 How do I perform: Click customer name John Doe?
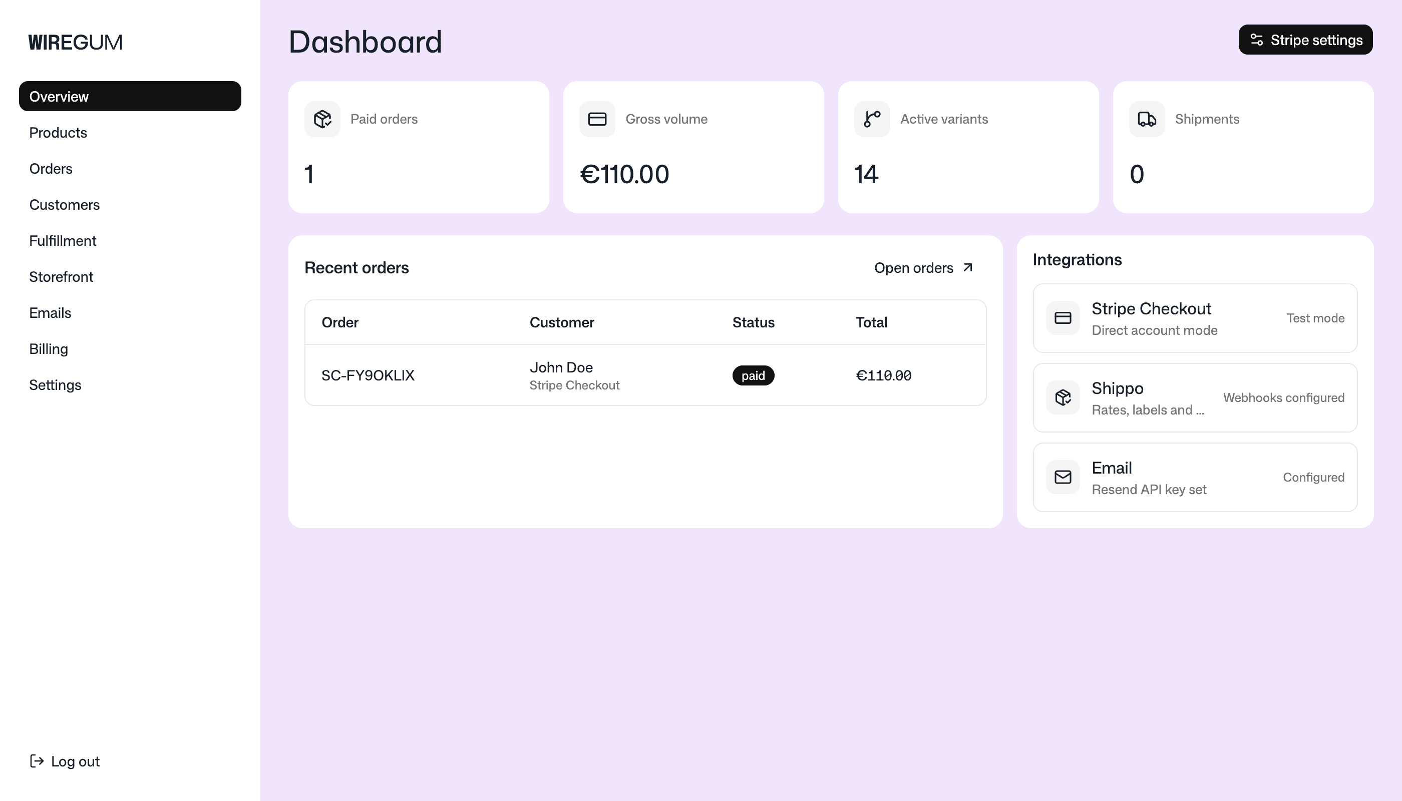tap(561, 367)
